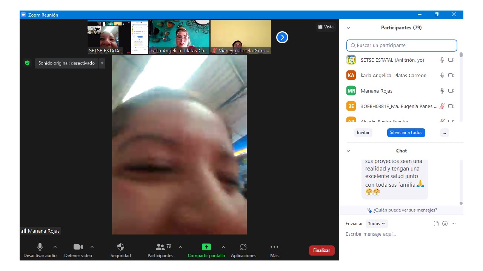The height and width of the screenshot is (271, 483).
Task: Click the Vista grid layout icon
Action: pos(320,27)
